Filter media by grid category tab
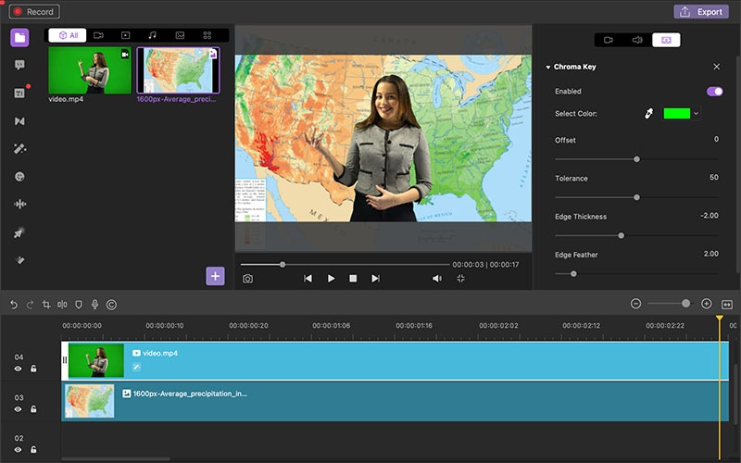741x463 pixels. [x=207, y=35]
